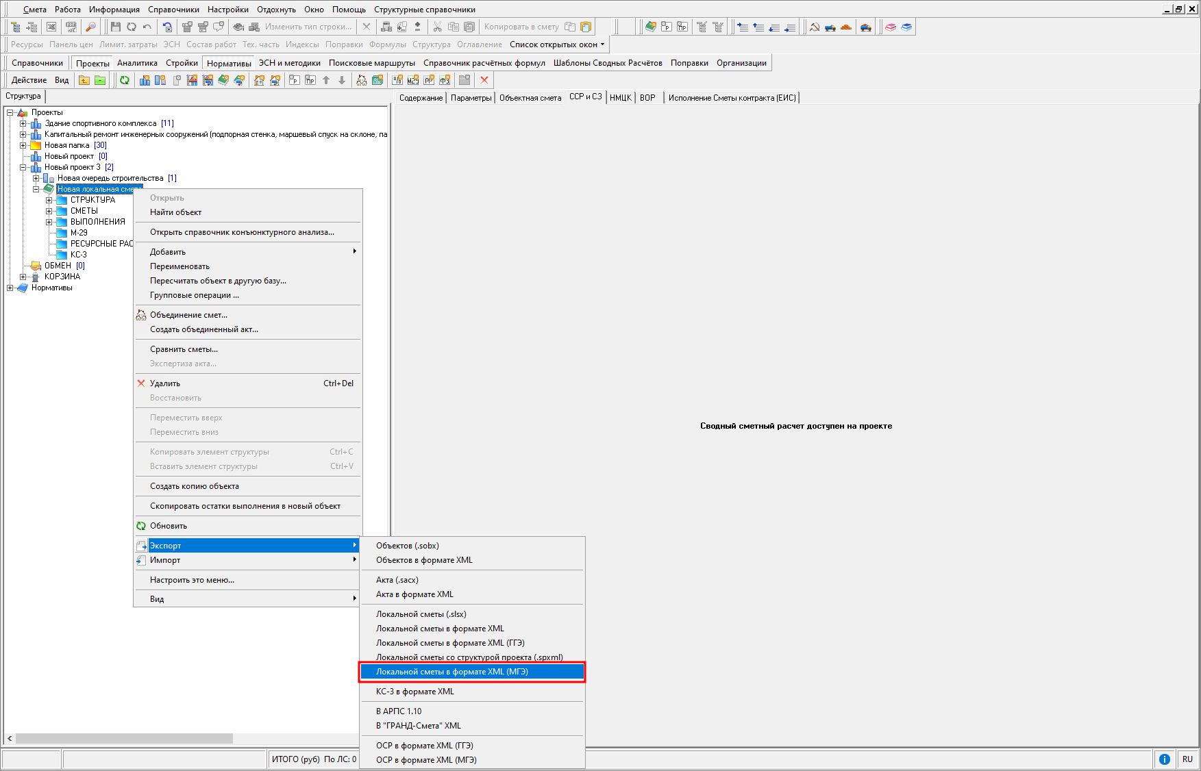Click the orange bricks materials icon
This screenshot has width=1201, height=771.
tap(846, 27)
